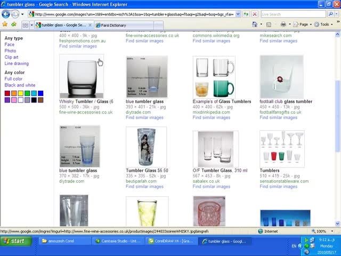Open the Whisky Tumbler glass thumbnail
The width and height of the screenshot is (341, 256).
click(x=82, y=76)
